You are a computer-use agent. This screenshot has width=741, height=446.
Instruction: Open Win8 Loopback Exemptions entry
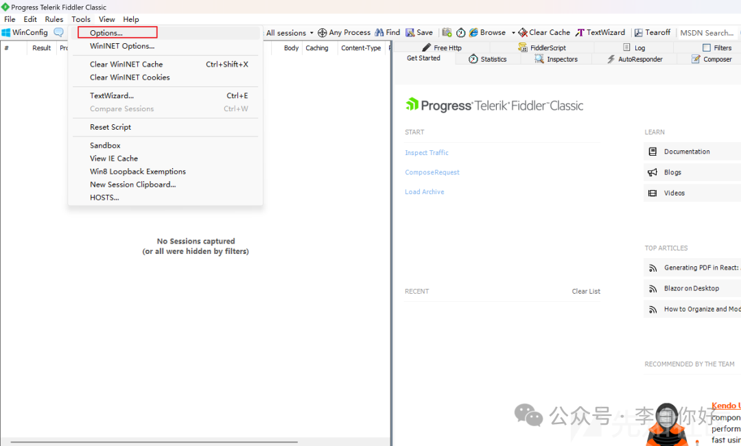[x=165, y=172]
